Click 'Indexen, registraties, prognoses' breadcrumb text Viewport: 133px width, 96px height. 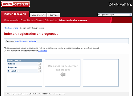[32, 28]
